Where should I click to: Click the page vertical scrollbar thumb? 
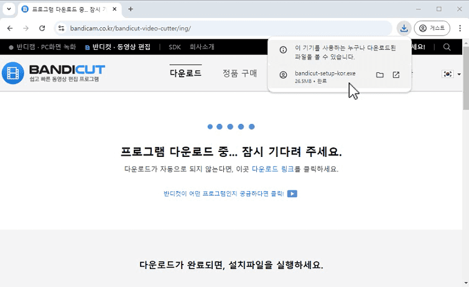tap(466, 78)
